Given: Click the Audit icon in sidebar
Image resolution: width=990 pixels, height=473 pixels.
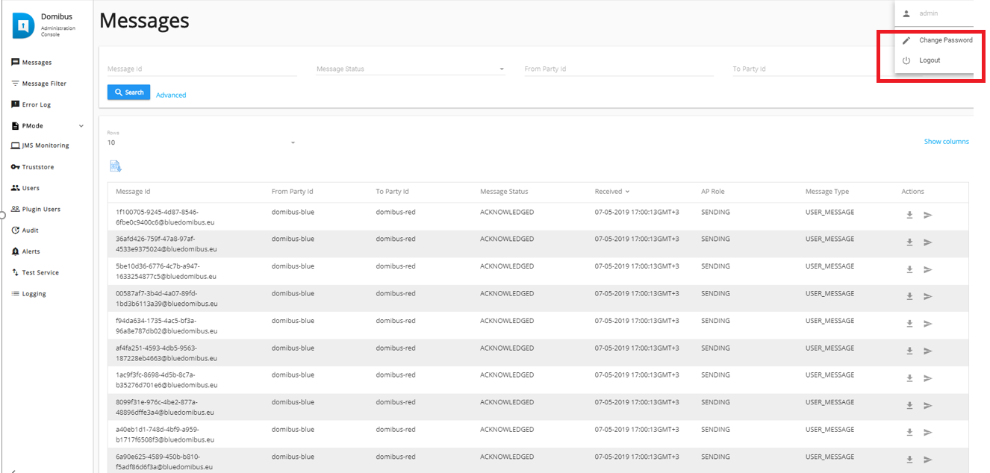Looking at the screenshot, I should [15, 231].
